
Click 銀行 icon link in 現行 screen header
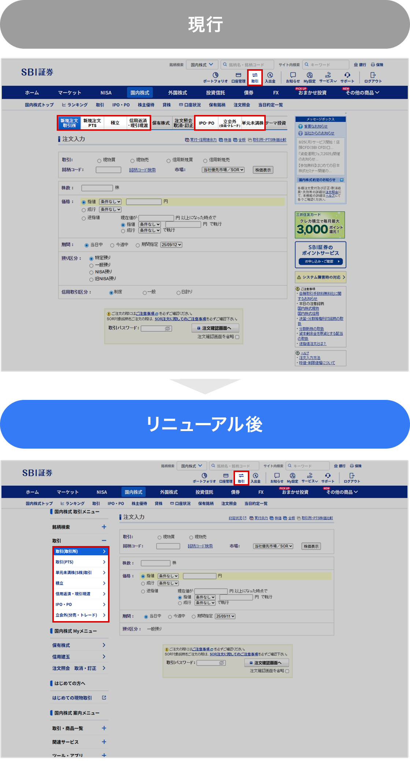pyautogui.click(x=360, y=65)
